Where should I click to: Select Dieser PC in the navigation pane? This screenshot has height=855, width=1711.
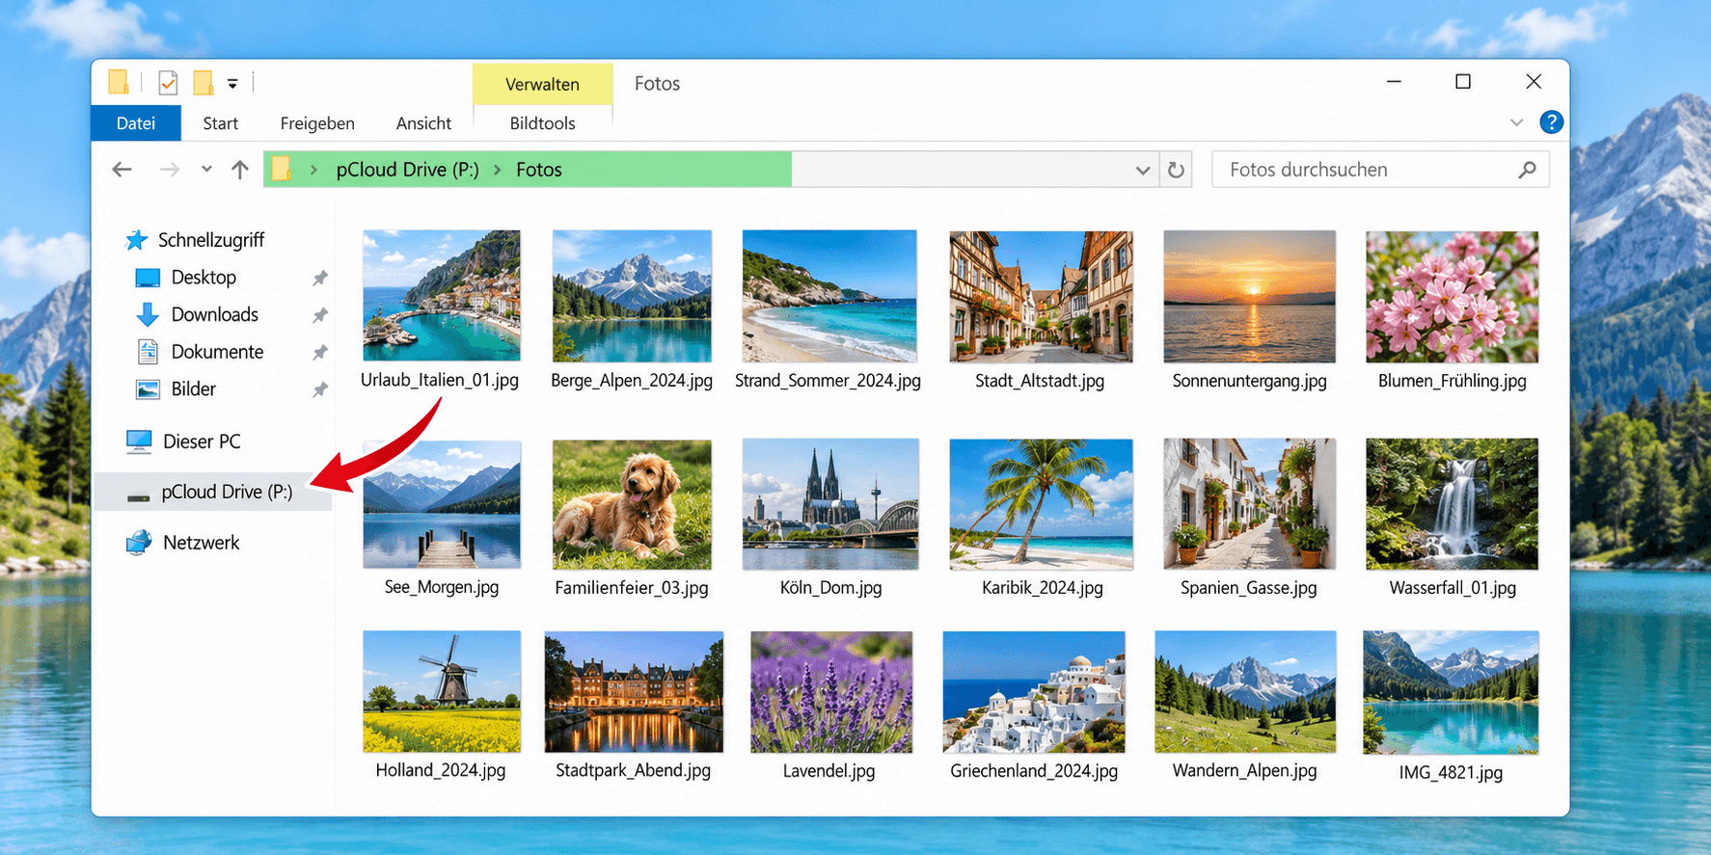pyautogui.click(x=202, y=441)
